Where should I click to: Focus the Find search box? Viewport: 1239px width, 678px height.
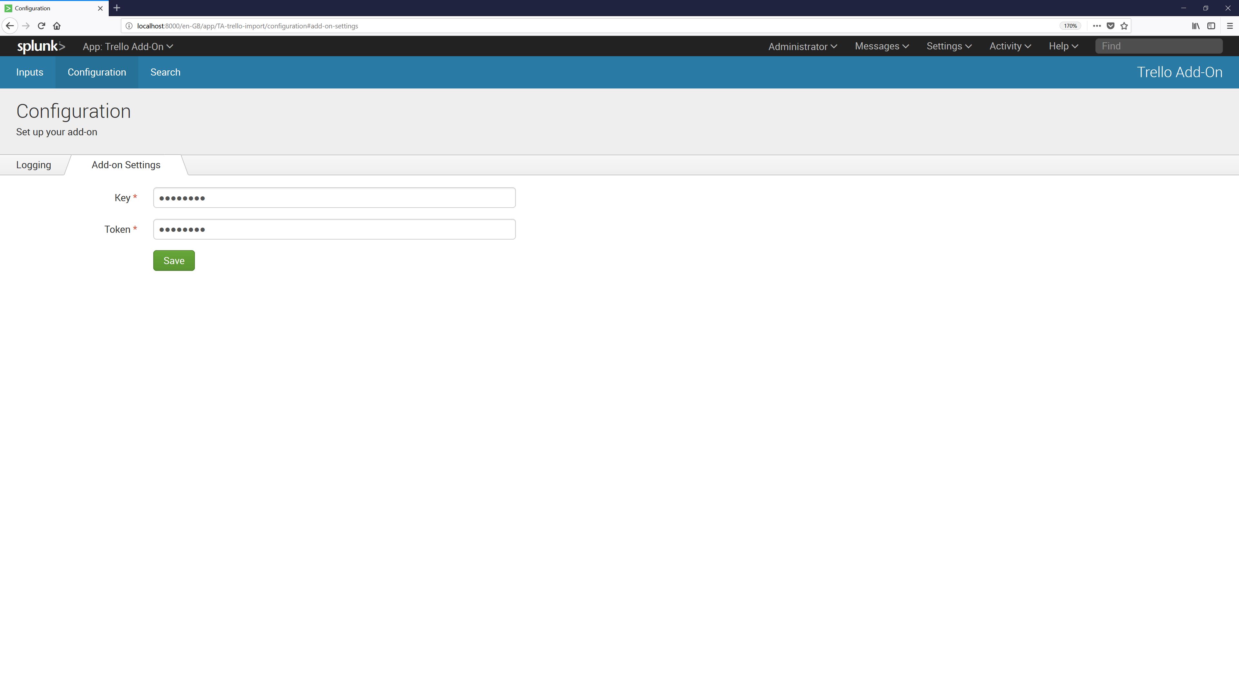point(1159,46)
